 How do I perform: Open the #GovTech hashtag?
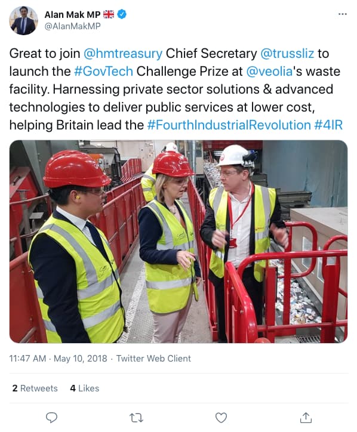click(104, 72)
